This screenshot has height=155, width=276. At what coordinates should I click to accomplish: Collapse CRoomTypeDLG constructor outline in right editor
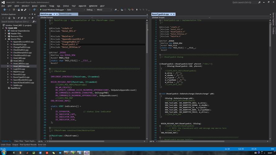pos(160,64)
